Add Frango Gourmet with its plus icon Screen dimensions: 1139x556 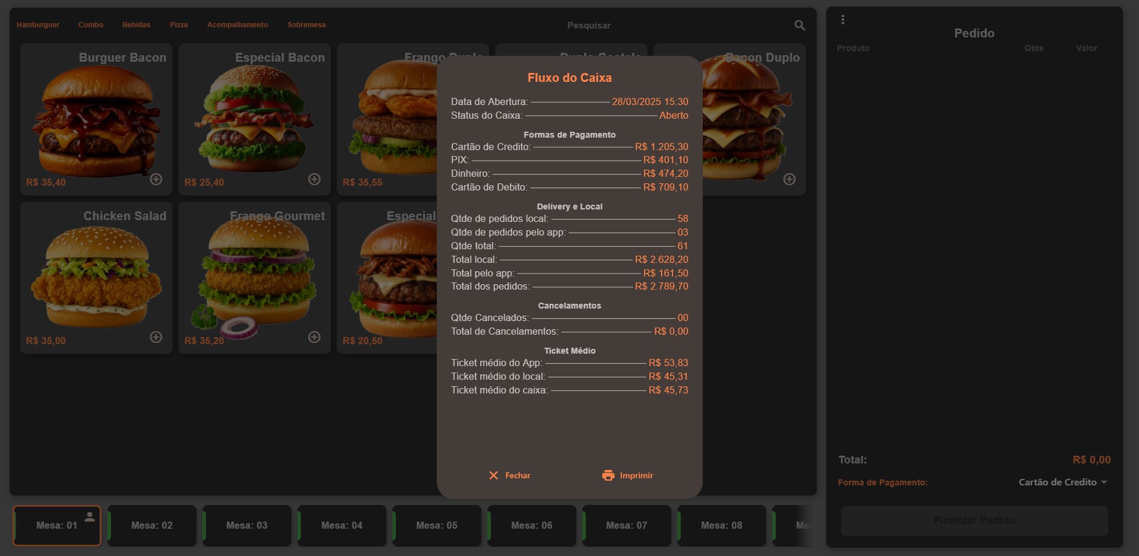coord(315,337)
